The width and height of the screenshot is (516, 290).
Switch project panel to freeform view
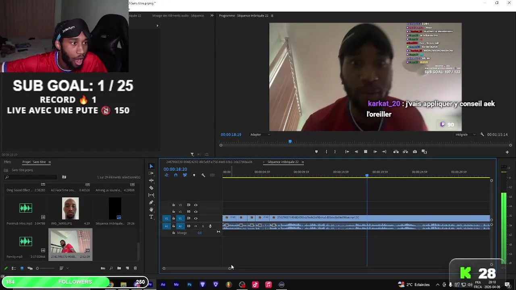click(30, 268)
